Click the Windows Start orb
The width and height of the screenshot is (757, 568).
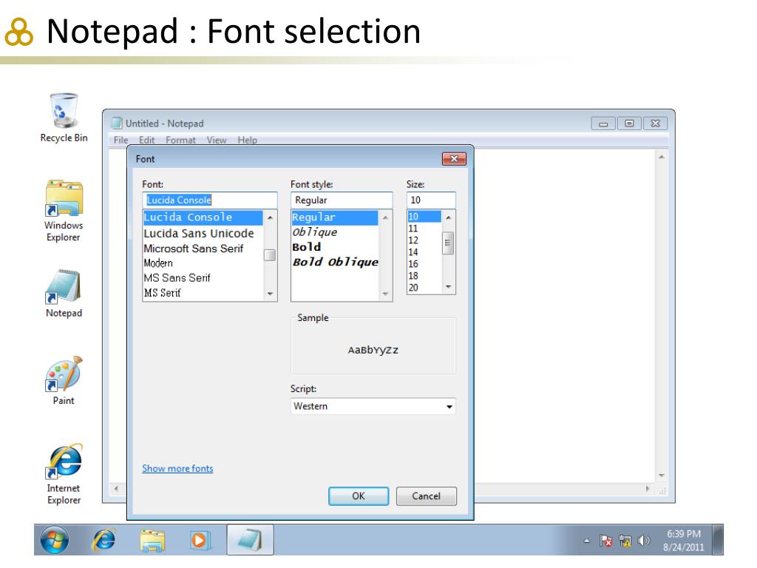coord(55,540)
